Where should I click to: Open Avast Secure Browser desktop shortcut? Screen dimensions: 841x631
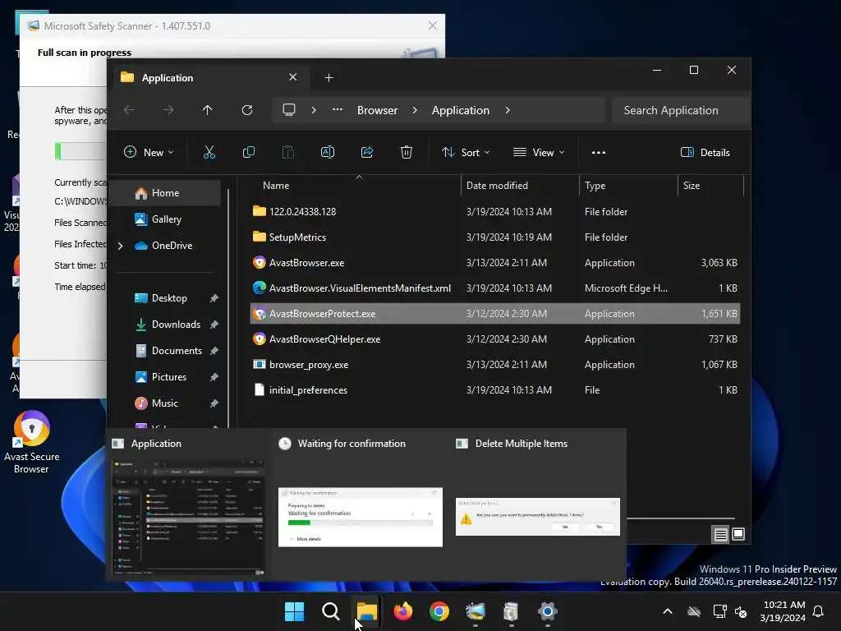32,443
